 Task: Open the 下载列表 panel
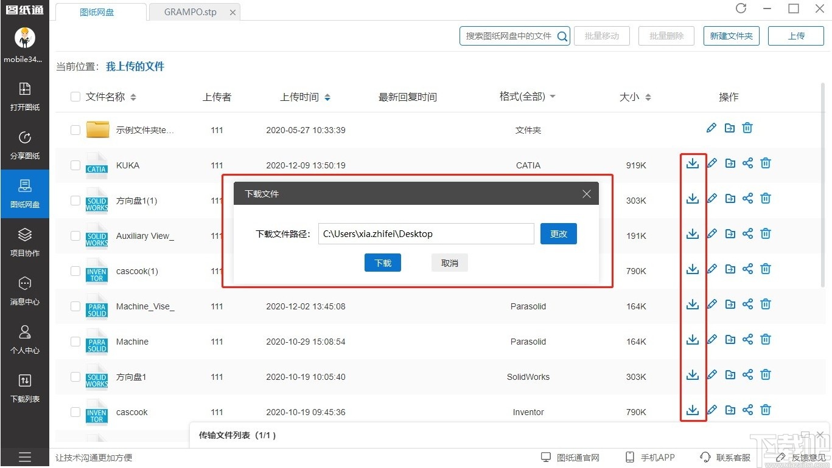click(x=25, y=388)
